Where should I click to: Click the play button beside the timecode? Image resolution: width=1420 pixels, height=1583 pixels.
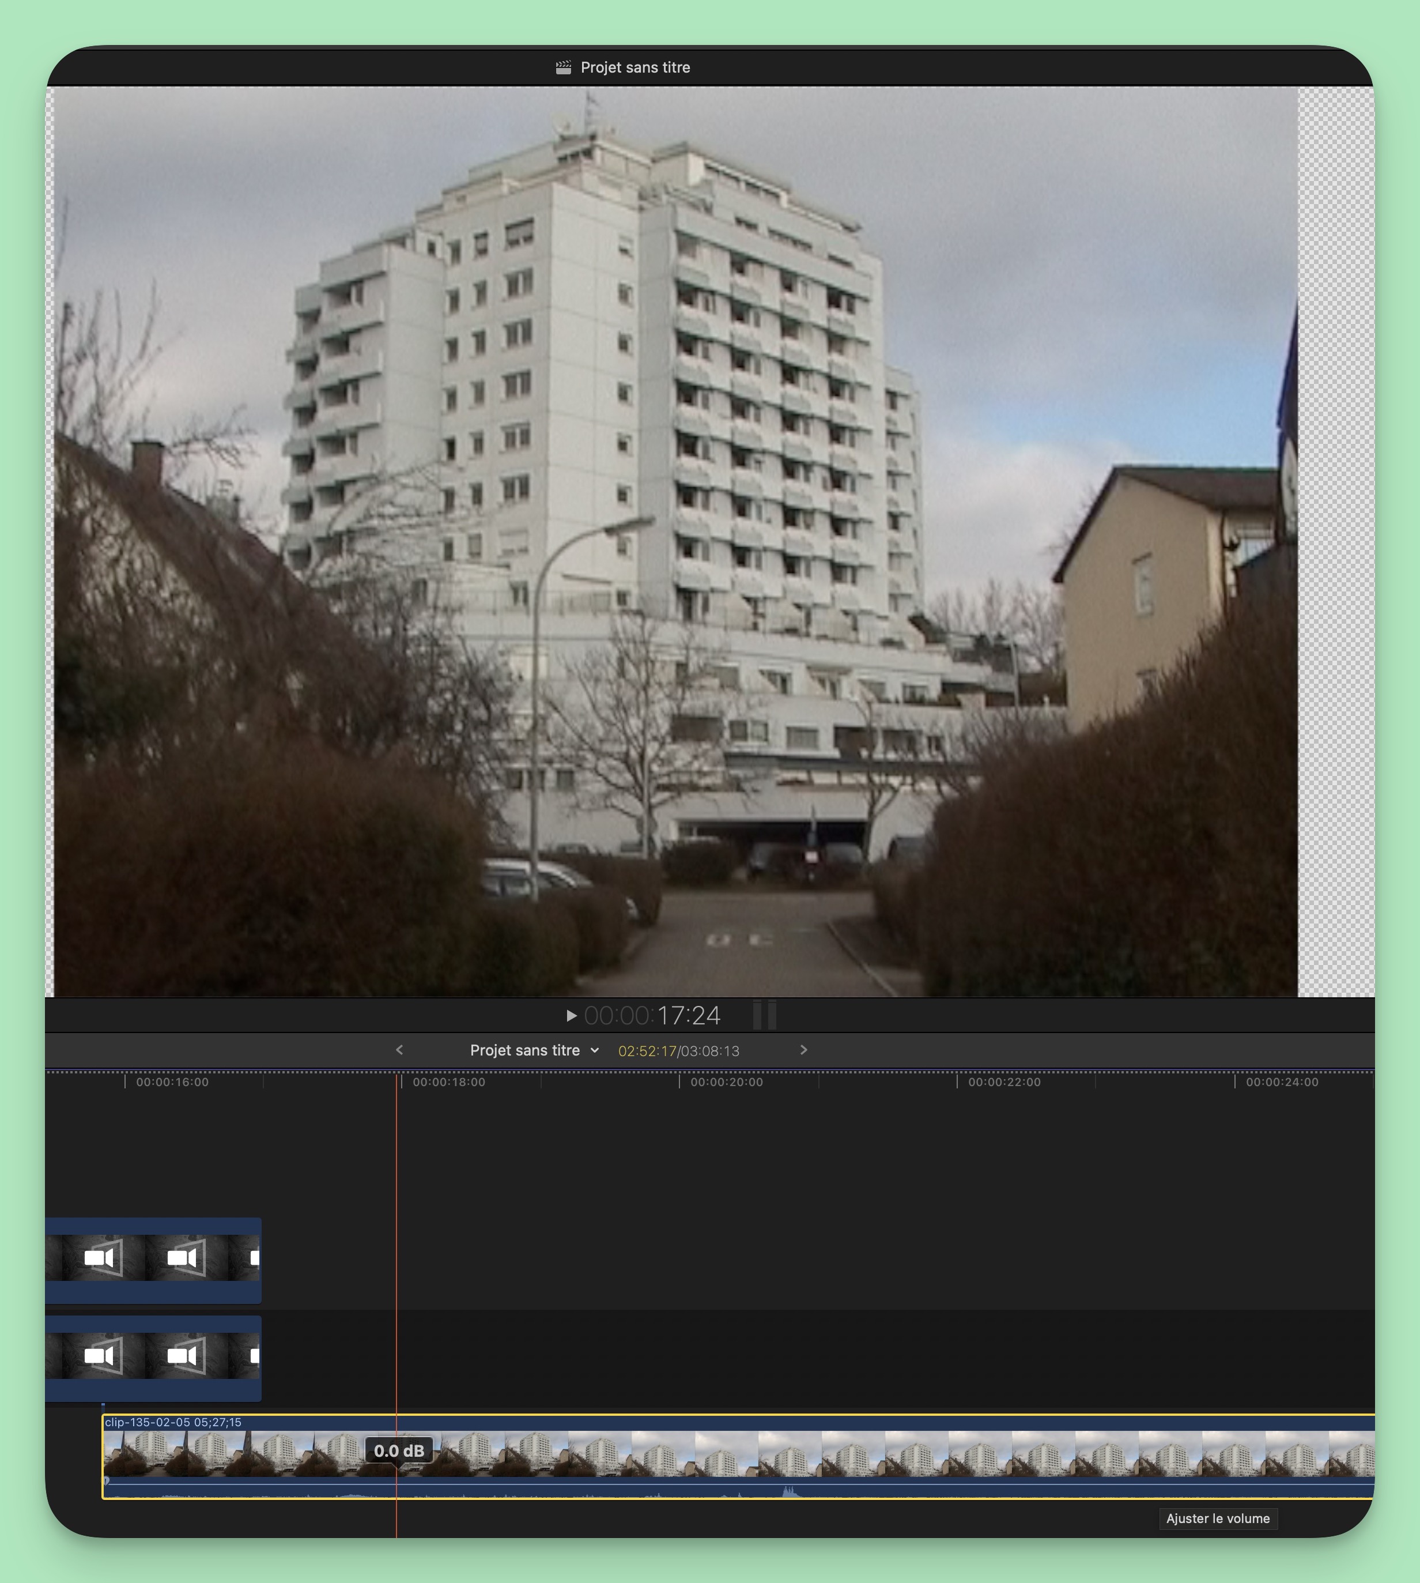tap(571, 1016)
